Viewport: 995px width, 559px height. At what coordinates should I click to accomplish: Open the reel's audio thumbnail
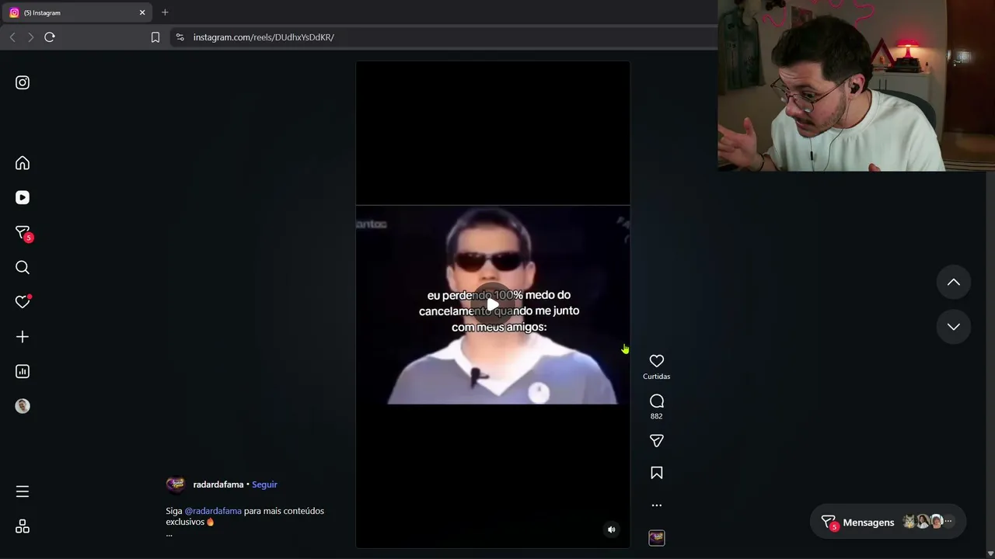pos(657,537)
